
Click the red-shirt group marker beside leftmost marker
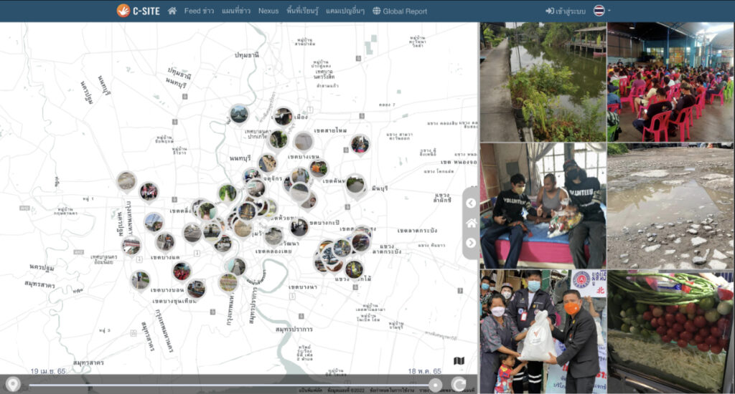[149, 192]
